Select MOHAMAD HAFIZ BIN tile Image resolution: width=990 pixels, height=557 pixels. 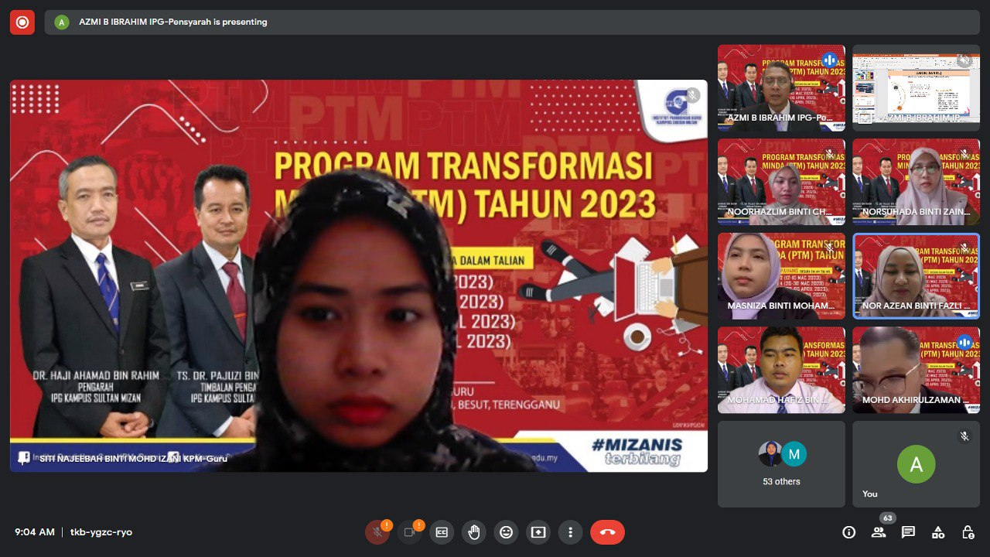point(781,370)
